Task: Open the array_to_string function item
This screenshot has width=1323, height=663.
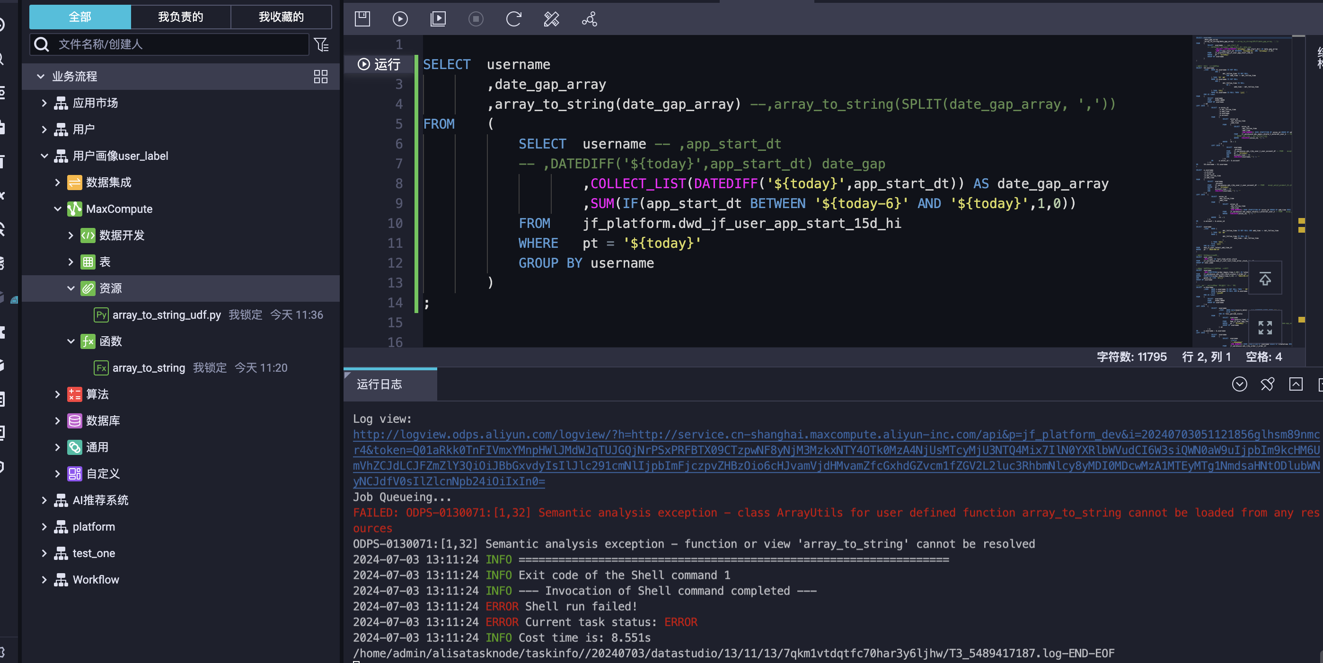Action: 149,367
